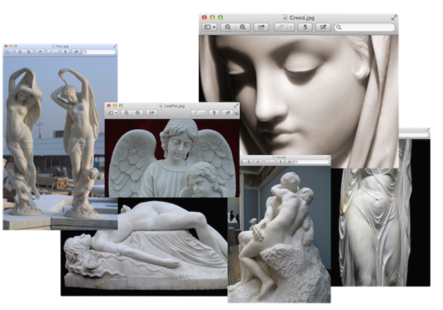Open sidebar view menu in Greed.jpg window

tap(210, 27)
